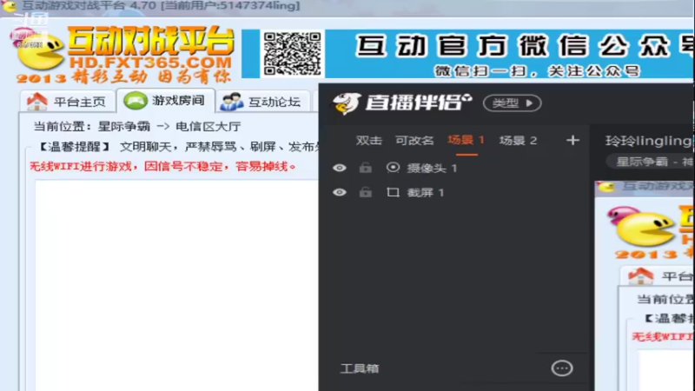Add a new scene with the plus icon
This screenshot has width=695, height=391.
tap(573, 141)
